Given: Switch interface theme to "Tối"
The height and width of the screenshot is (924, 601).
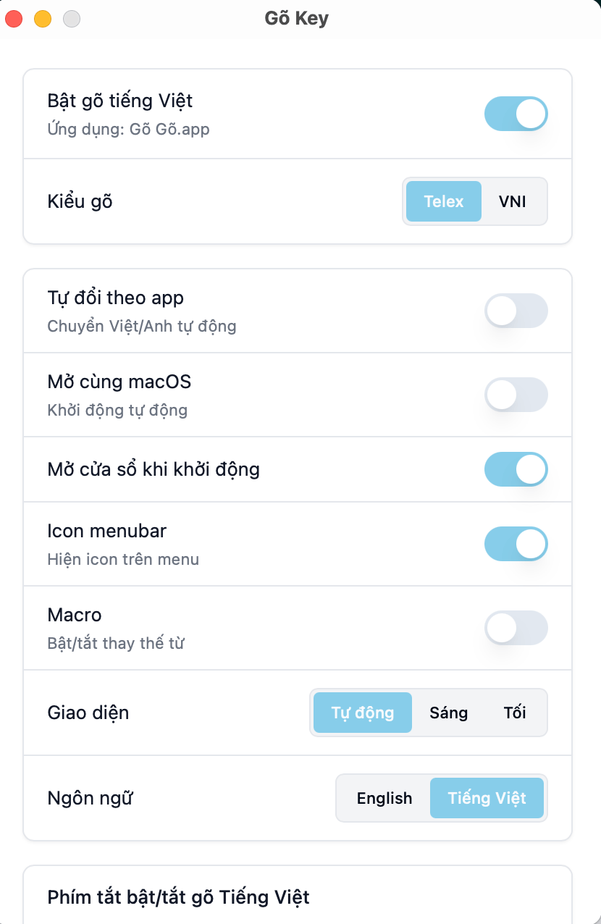Looking at the screenshot, I should point(514,713).
